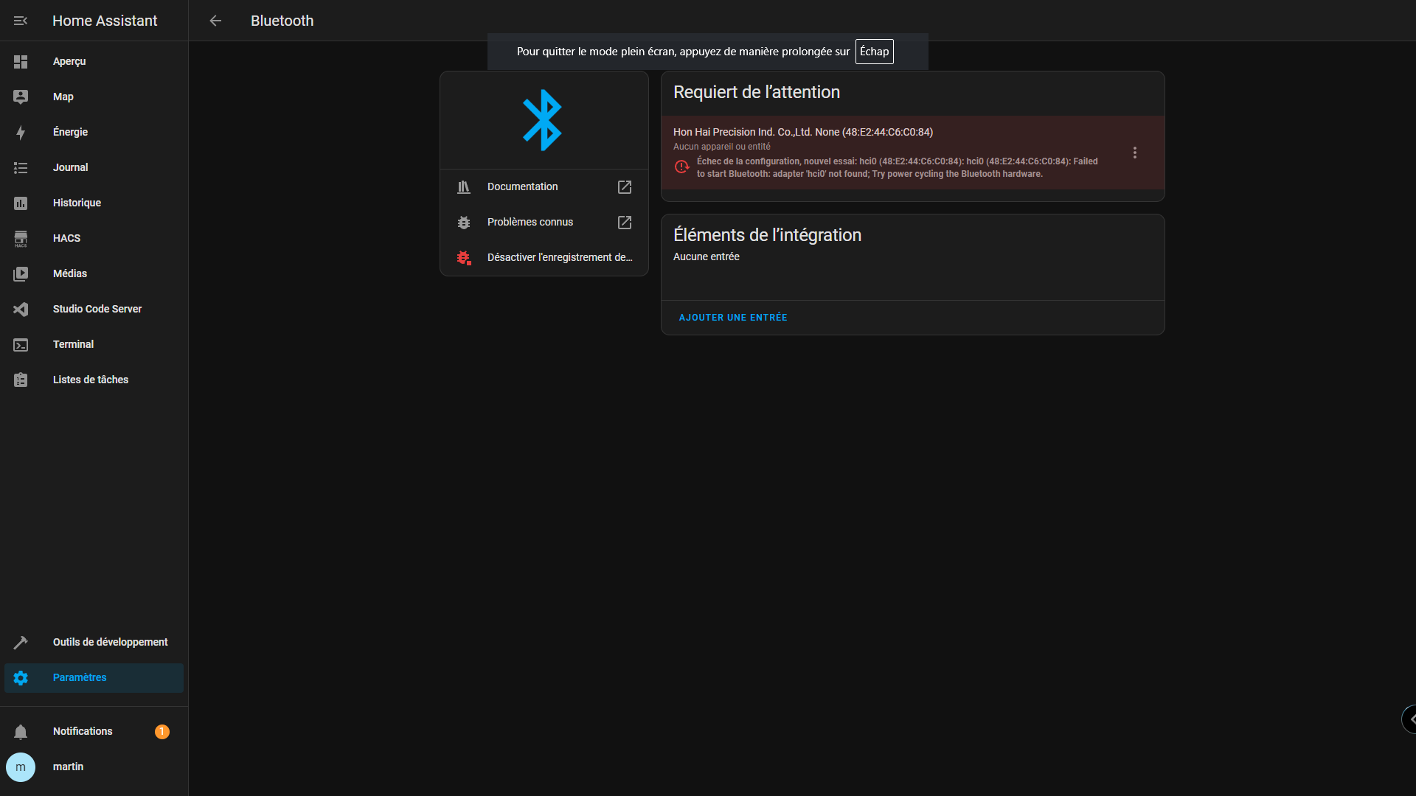Open the Journal logbook
This screenshot has width=1416, height=796.
tap(70, 167)
